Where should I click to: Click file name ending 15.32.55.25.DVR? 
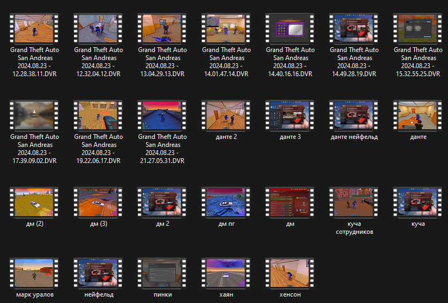tap(418, 62)
